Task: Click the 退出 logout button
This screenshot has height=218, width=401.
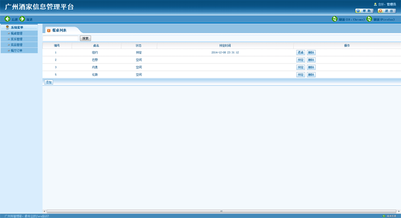Action: (x=386, y=10)
